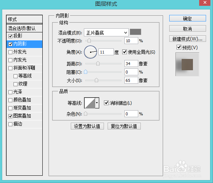Image resolution: width=213 pixels, height=183 pixels.
Task: Close the 图层样式 dialog
Action: click(205, 3)
